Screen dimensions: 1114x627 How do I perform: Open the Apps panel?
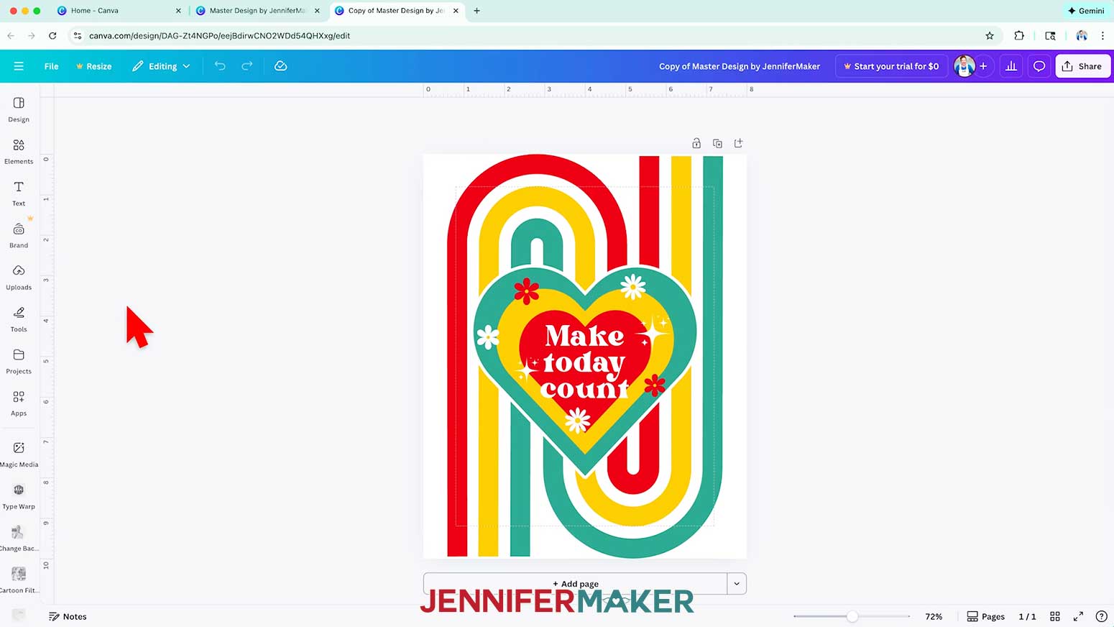click(x=19, y=403)
